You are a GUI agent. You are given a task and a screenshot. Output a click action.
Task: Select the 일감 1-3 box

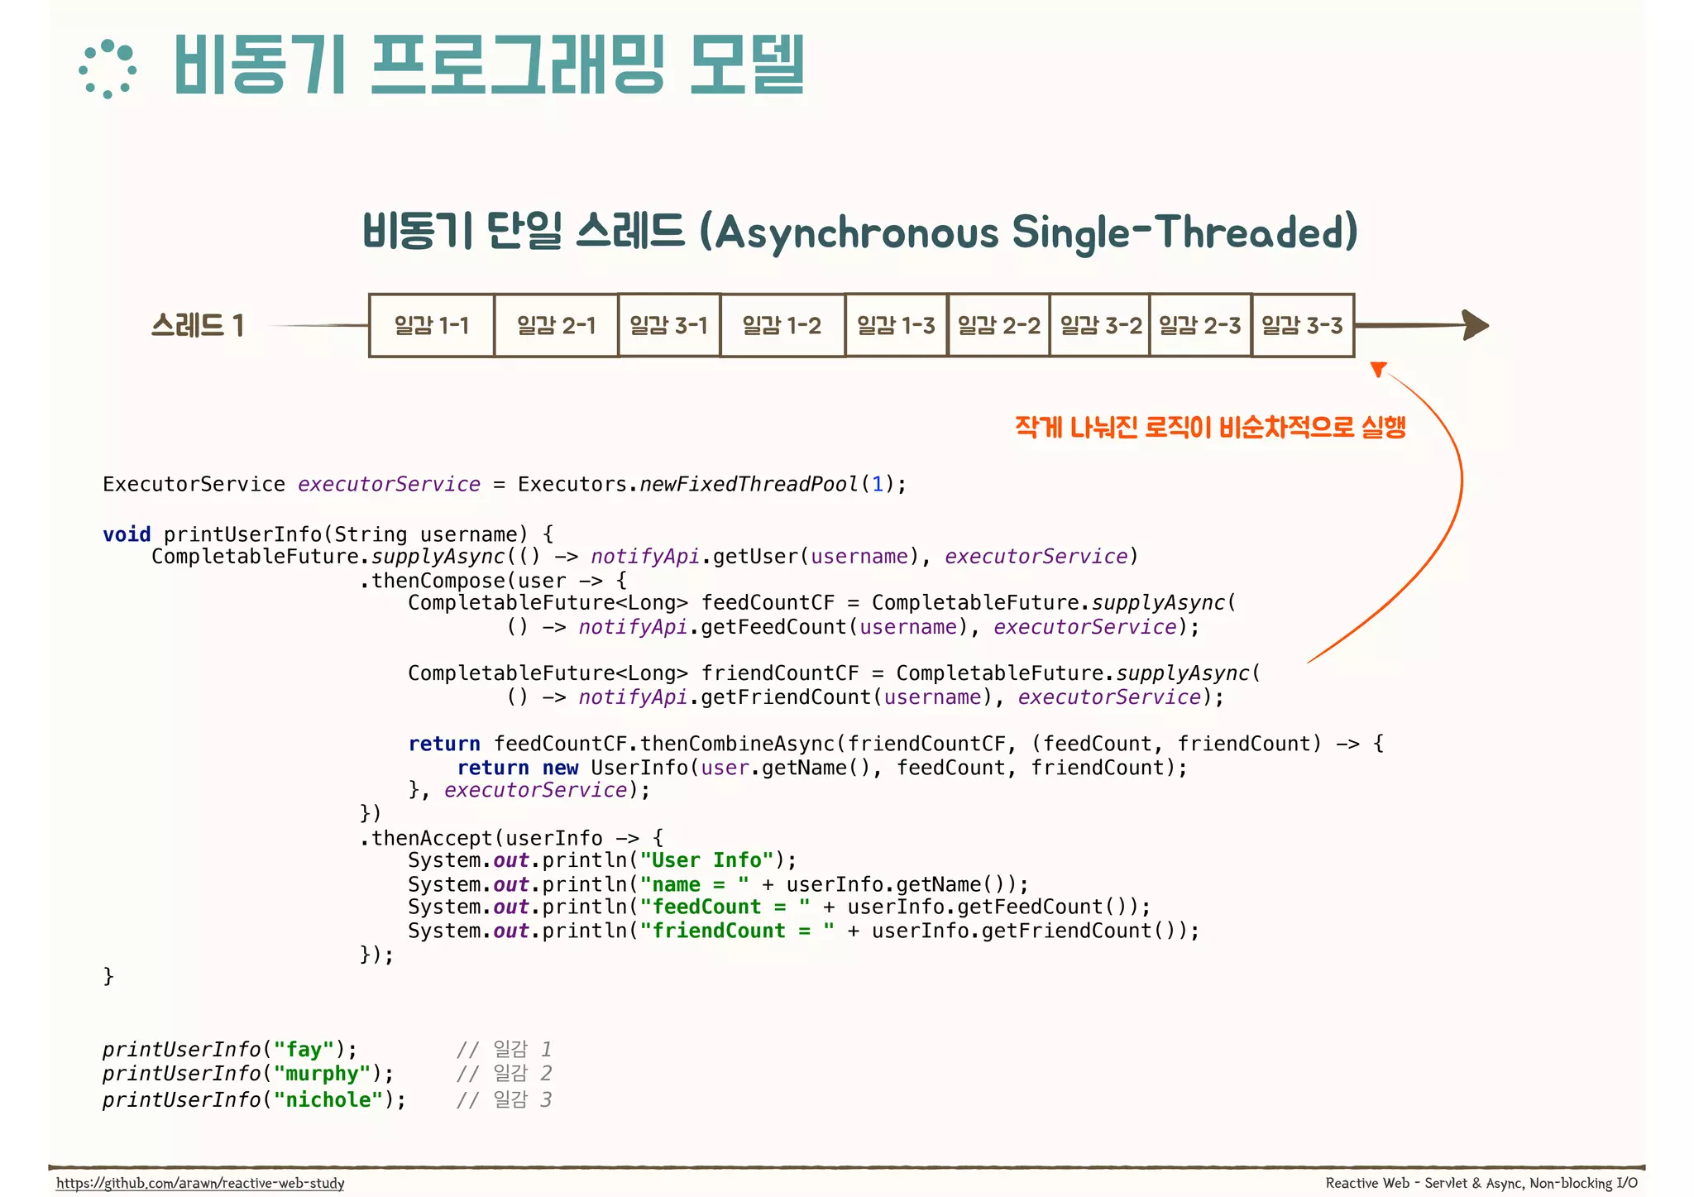[897, 325]
